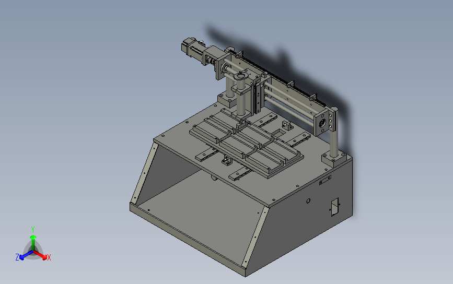453x284 pixels.
Task: Click the green Y axis arrow on the triad
Action: (33, 242)
